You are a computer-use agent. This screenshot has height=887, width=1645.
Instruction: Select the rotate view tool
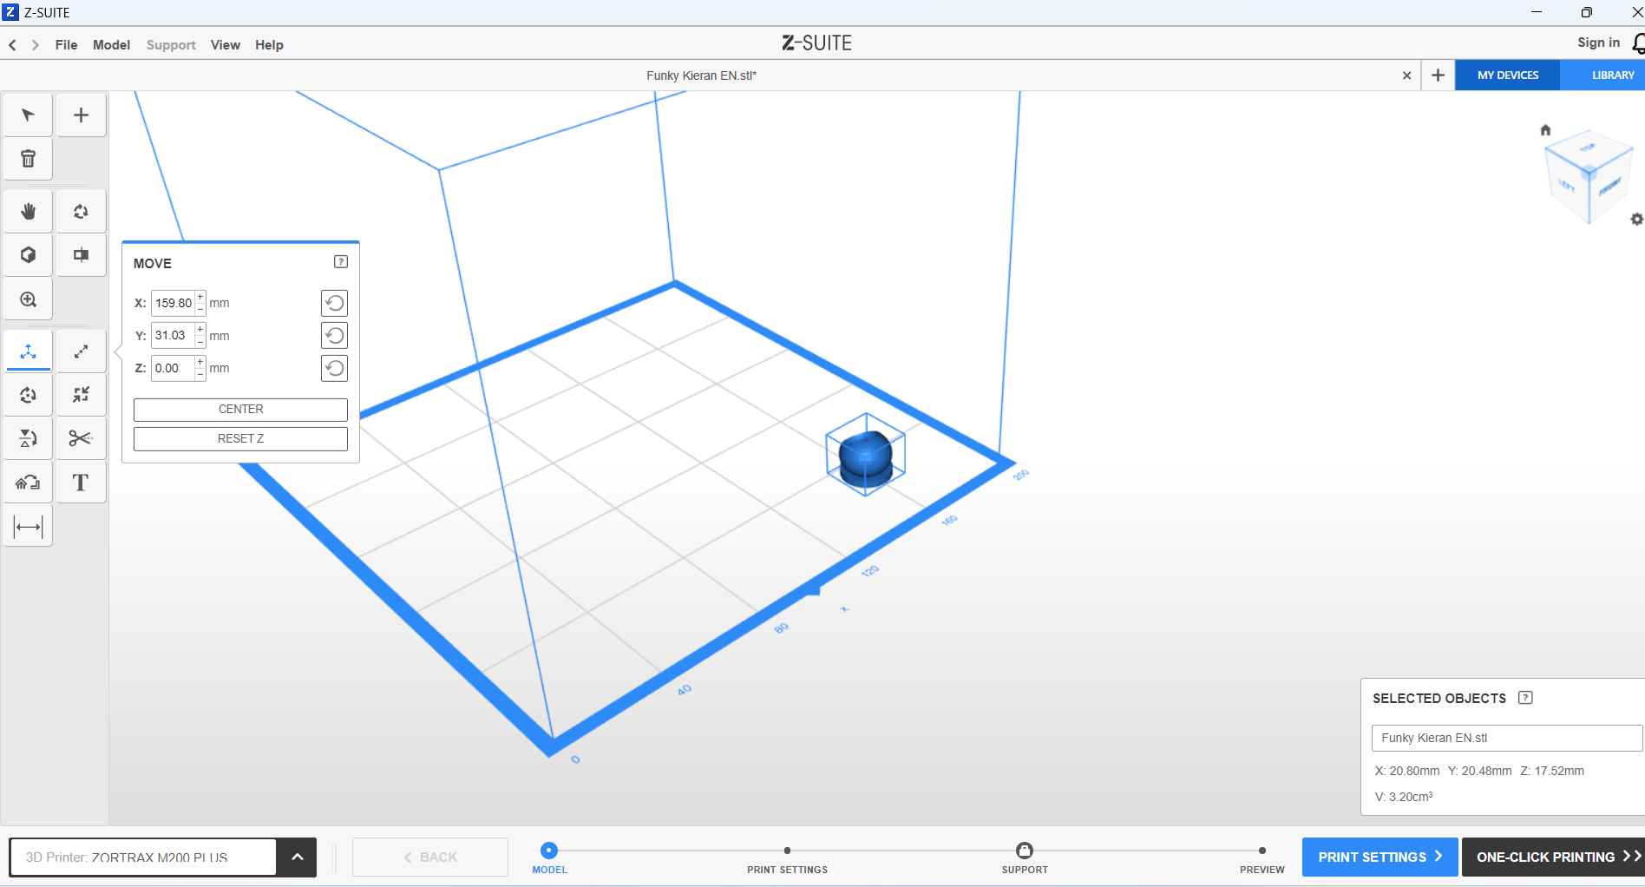[81, 212]
